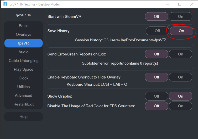The height and width of the screenshot is (139, 198).
Task: Open the Restart/Exit page
Action: [23, 104]
